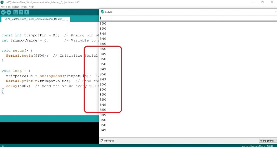The width and height of the screenshot is (277, 147).
Task: Open the Edit menu
Action: (x=8, y=7)
